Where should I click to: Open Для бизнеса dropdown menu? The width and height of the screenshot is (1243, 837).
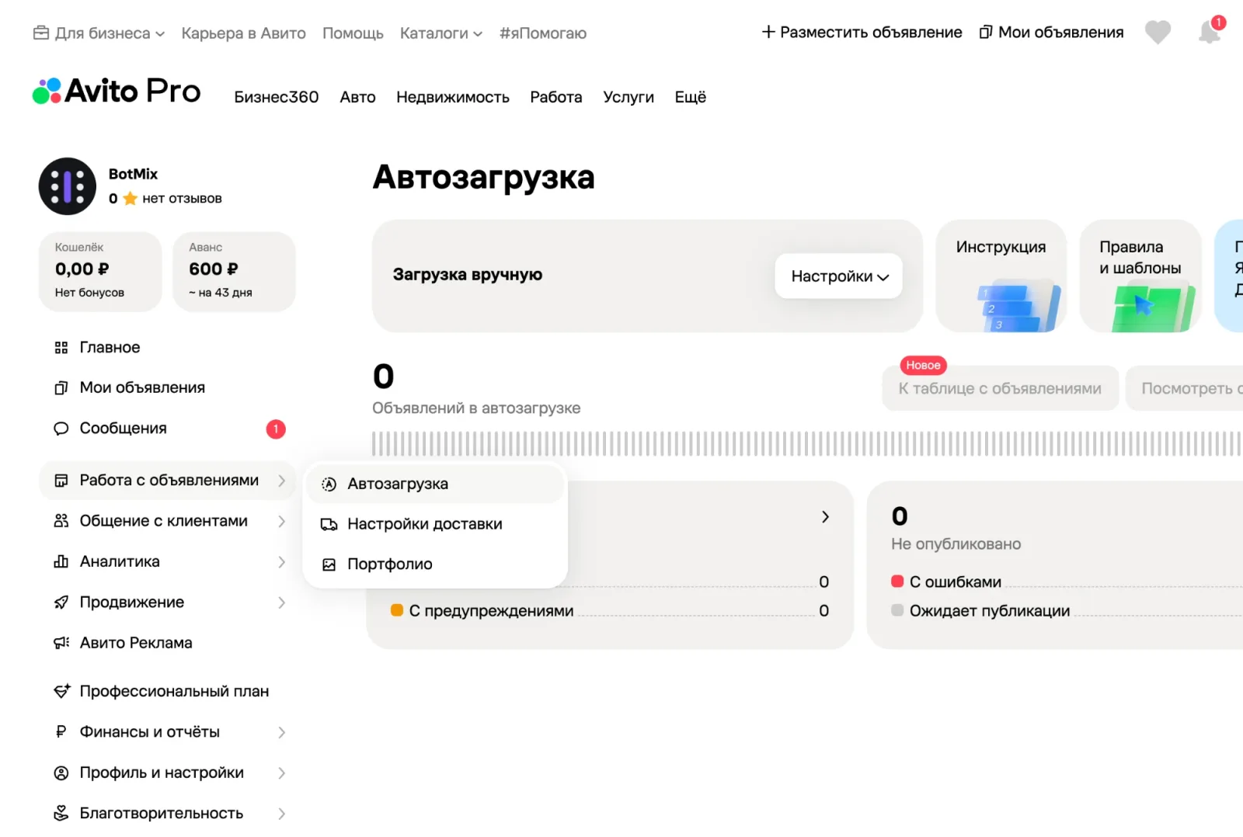click(x=99, y=33)
